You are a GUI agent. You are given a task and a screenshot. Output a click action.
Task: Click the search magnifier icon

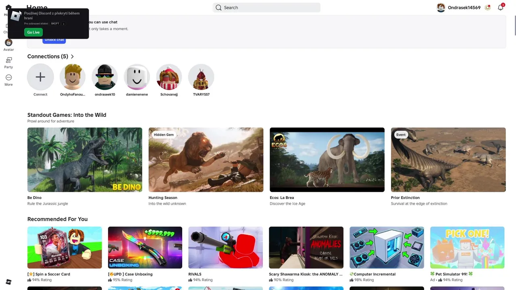218,8
